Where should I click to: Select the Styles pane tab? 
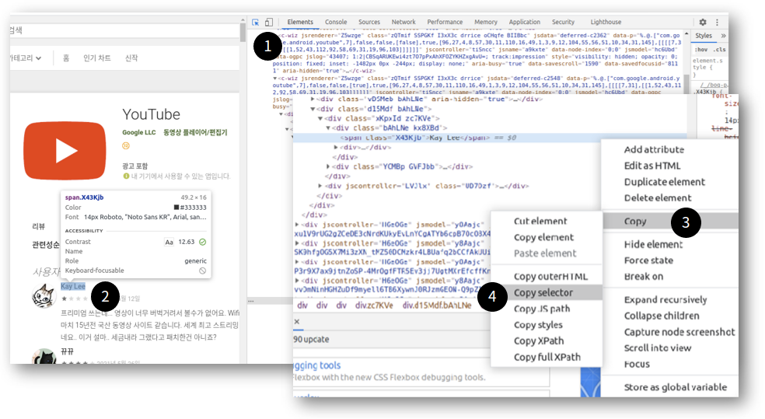pos(704,36)
